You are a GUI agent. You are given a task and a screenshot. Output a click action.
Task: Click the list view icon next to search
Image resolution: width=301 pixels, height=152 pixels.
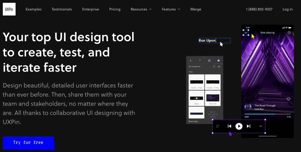point(219,66)
